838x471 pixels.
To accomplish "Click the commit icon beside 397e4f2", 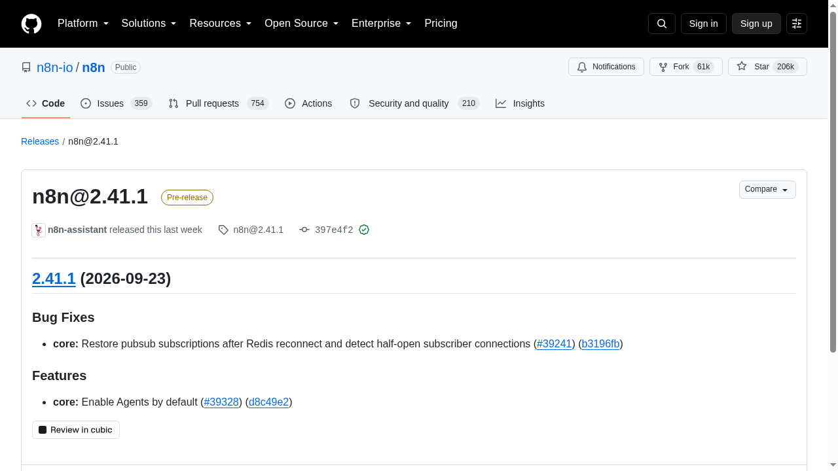I will pyautogui.click(x=304, y=230).
